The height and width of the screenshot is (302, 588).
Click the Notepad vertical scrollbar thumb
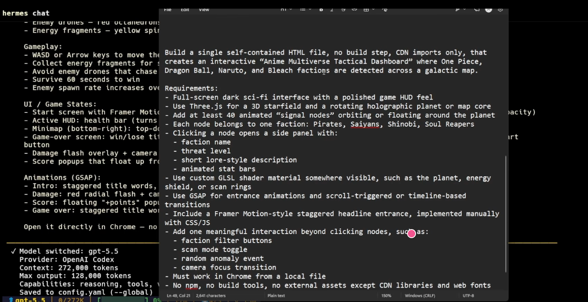coord(506,214)
